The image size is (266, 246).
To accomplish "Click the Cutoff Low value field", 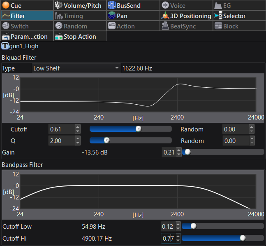I will [168, 226].
